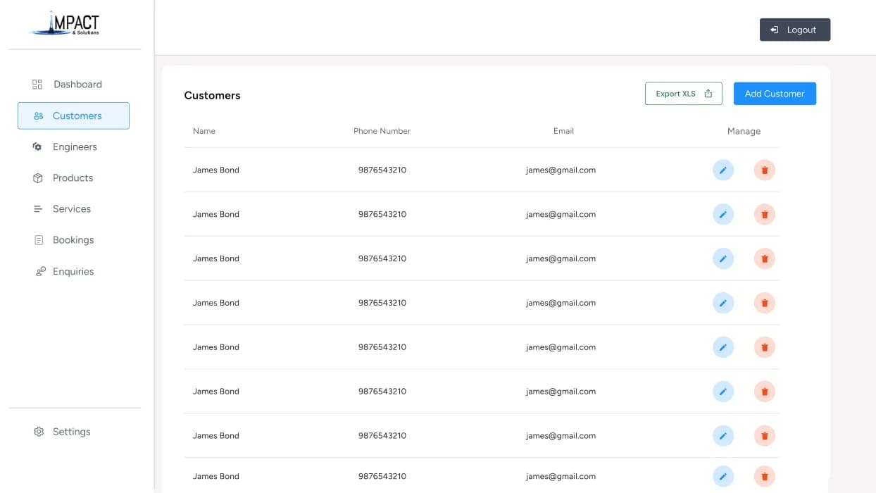This screenshot has height=493, width=876.
Task: Go to the Dashboard section
Action: coord(68,85)
